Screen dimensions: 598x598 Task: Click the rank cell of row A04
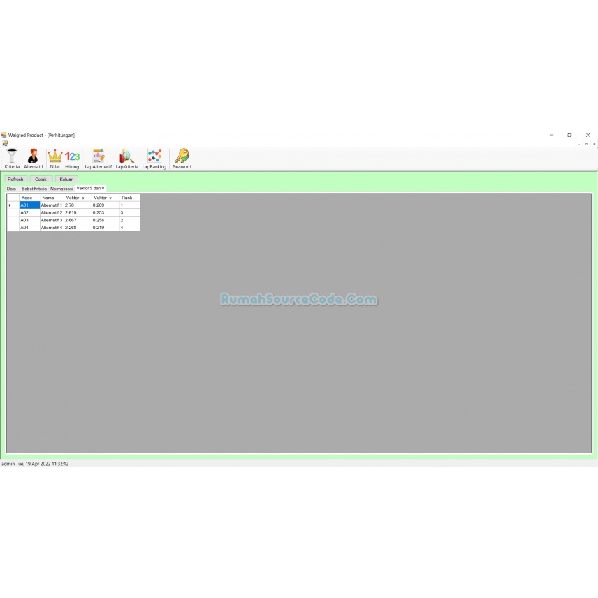tap(129, 228)
